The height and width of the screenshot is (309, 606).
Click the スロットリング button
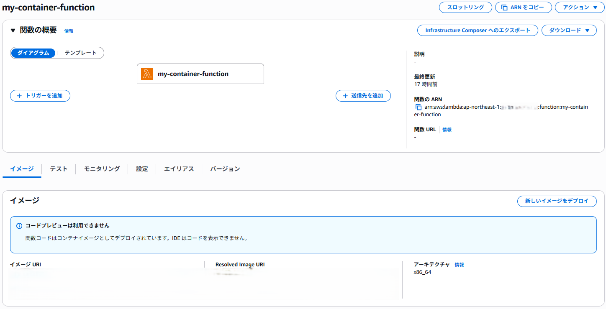465,7
